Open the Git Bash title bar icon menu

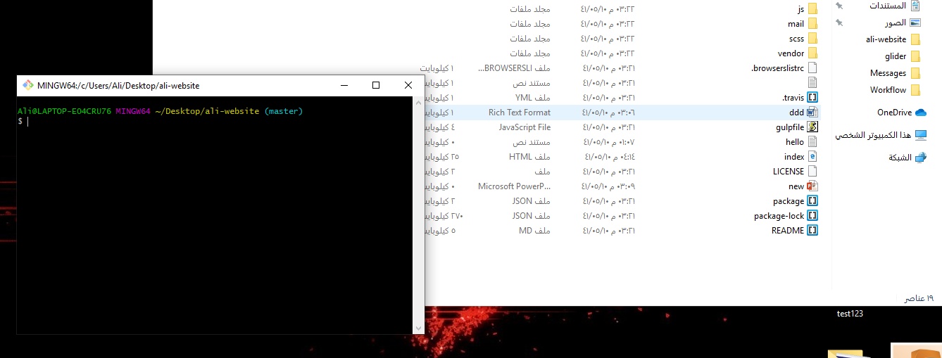coord(27,85)
